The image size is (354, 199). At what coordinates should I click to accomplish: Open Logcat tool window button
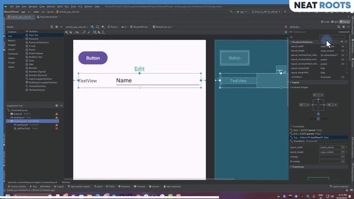(59, 187)
